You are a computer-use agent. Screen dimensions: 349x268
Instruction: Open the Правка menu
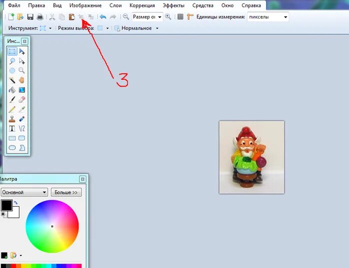36,5
